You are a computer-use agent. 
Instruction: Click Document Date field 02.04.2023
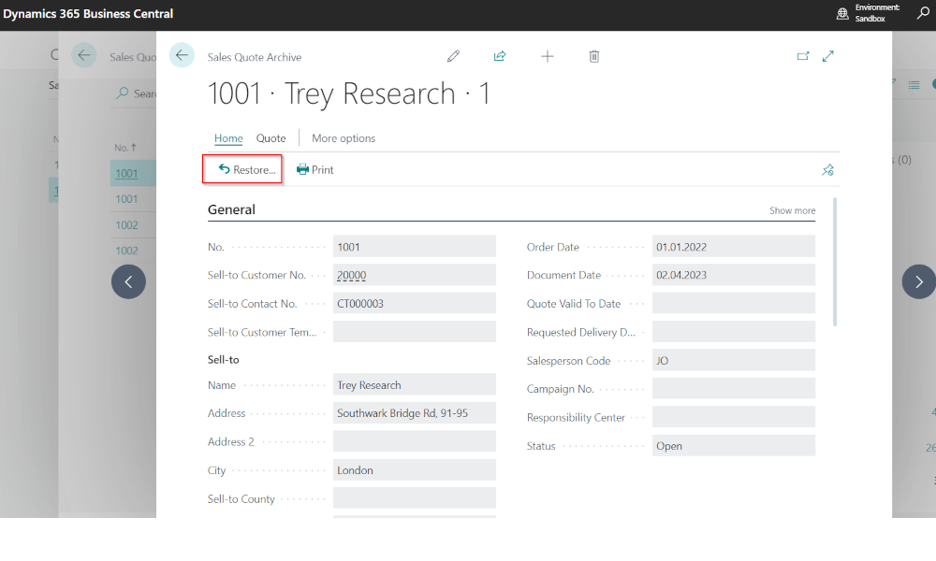point(734,275)
